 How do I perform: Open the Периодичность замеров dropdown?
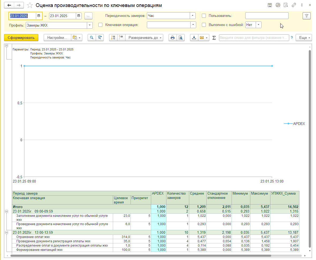pos(192,16)
